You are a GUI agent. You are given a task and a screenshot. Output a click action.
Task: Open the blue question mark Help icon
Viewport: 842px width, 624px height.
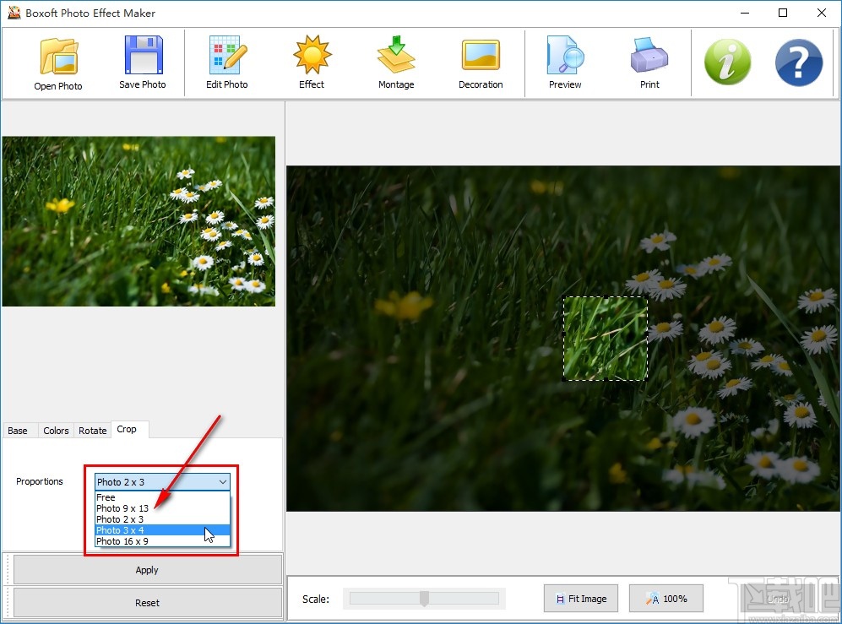tap(798, 62)
